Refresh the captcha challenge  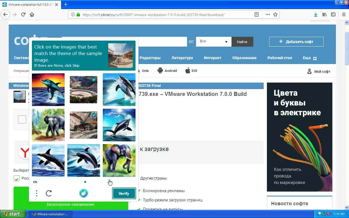[49, 193]
